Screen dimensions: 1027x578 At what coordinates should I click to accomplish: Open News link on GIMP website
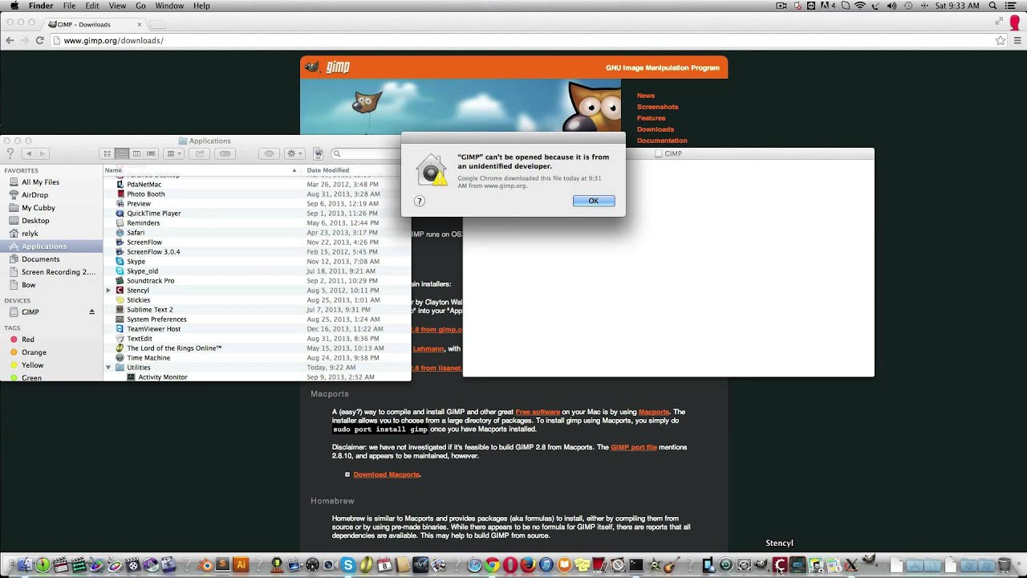pyautogui.click(x=646, y=96)
